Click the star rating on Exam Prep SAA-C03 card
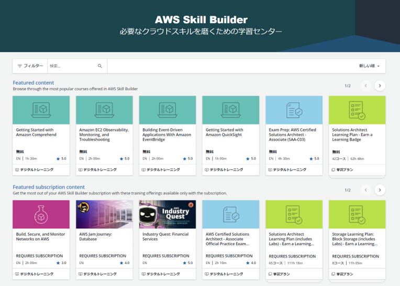 314,159
